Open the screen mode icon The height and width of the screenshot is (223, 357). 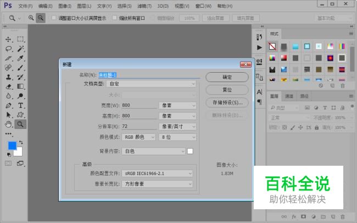click(20, 164)
